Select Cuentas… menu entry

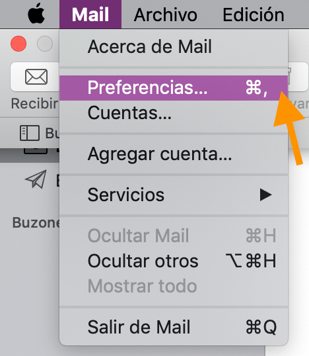point(174,112)
